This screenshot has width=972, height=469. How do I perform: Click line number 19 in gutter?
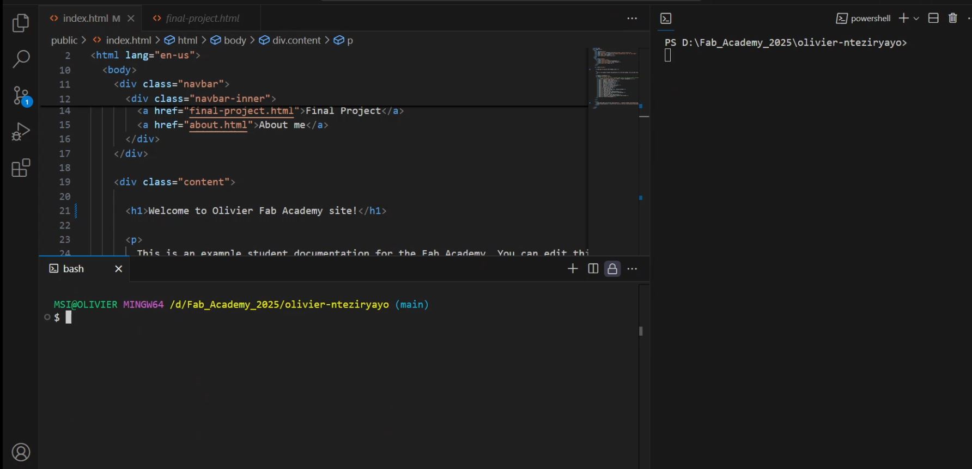[x=65, y=182]
